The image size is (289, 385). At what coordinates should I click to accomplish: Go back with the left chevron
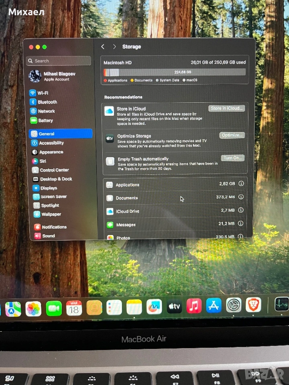click(103, 47)
